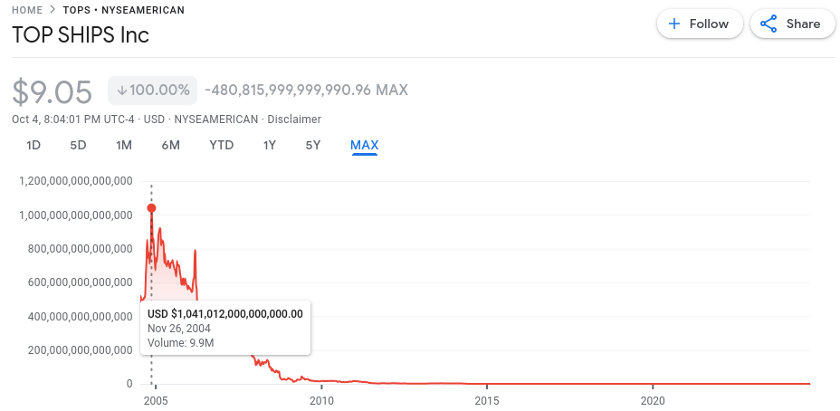Image resolution: width=840 pixels, height=411 pixels.
Task: Show the 1Y chart range
Action: tap(270, 145)
